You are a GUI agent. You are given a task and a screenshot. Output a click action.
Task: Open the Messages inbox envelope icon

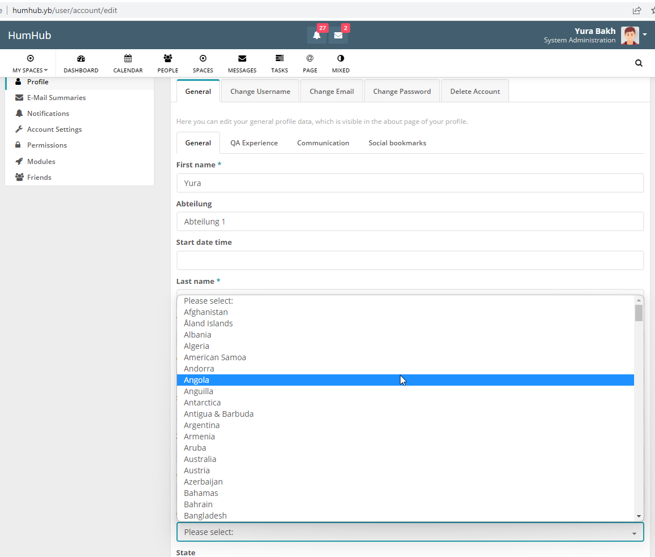pos(338,35)
